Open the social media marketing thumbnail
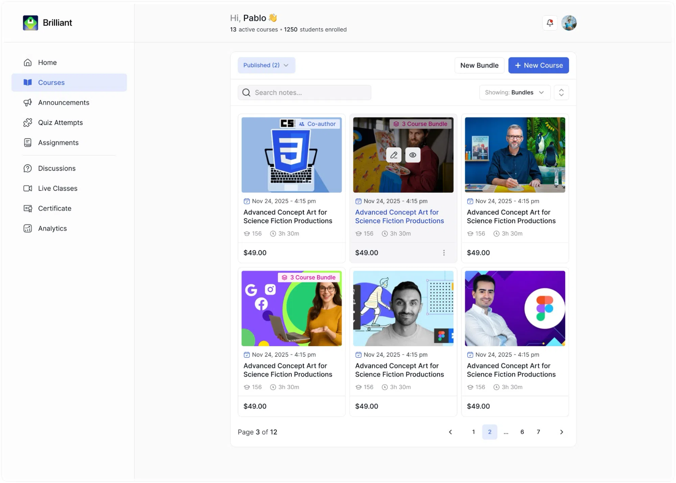This screenshot has width=676, height=483. pyautogui.click(x=292, y=308)
